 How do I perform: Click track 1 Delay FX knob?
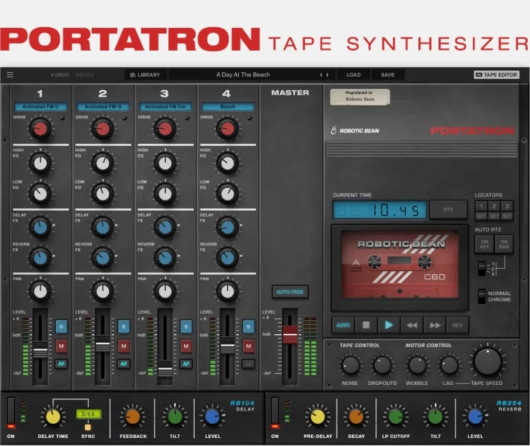[x=40, y=227]
